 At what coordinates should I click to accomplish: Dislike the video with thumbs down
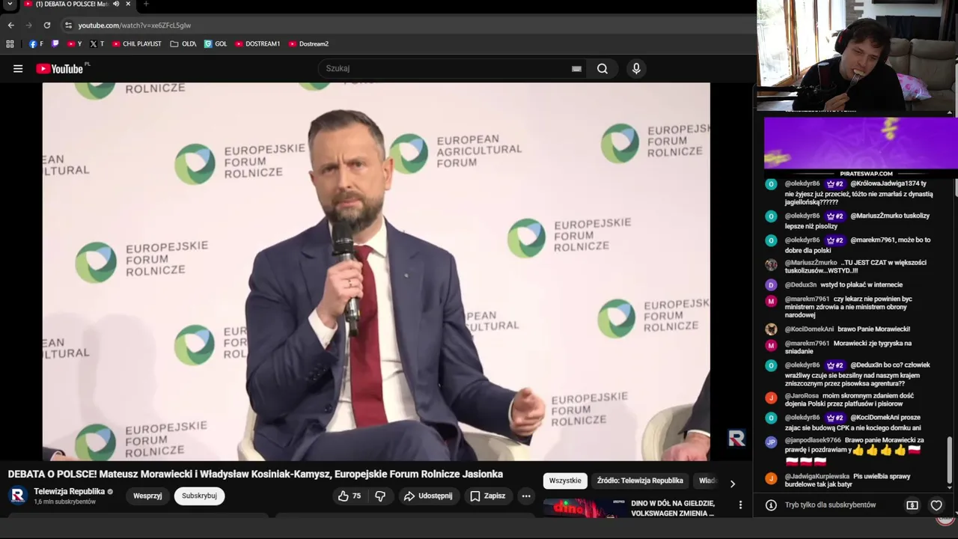point(380,496)
